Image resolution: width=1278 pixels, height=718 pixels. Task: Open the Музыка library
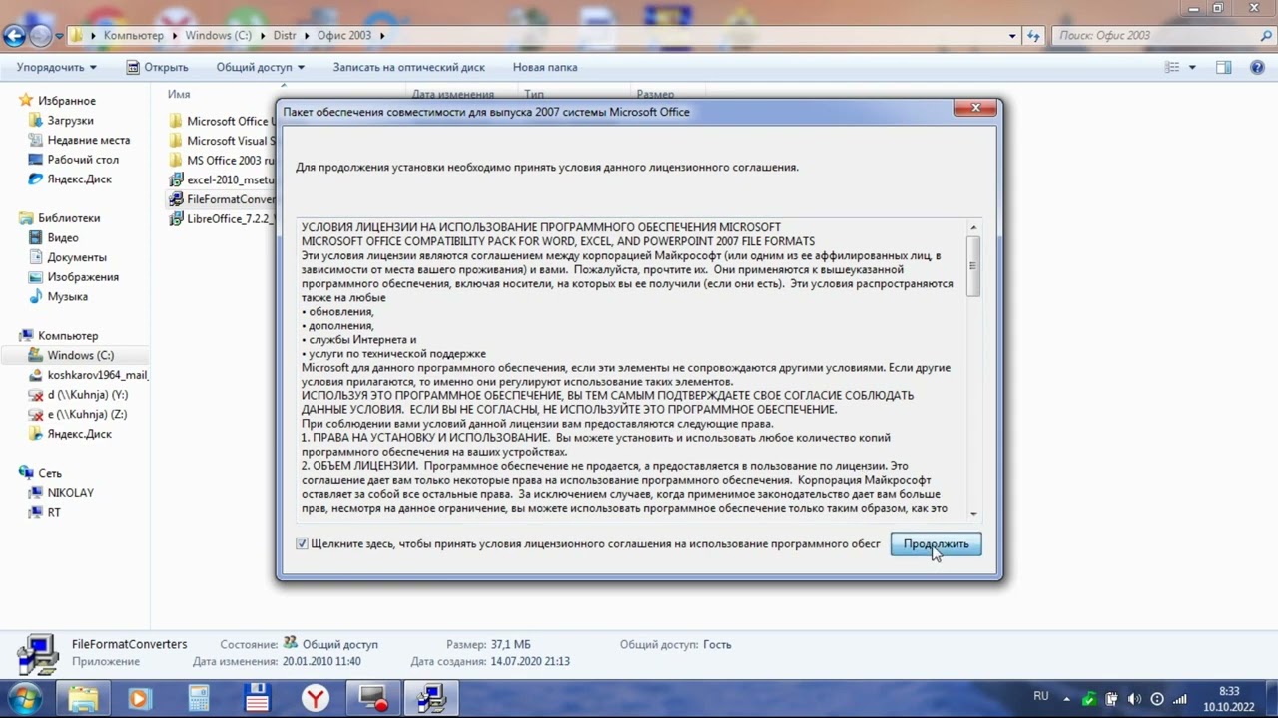[x=68, y=297]
